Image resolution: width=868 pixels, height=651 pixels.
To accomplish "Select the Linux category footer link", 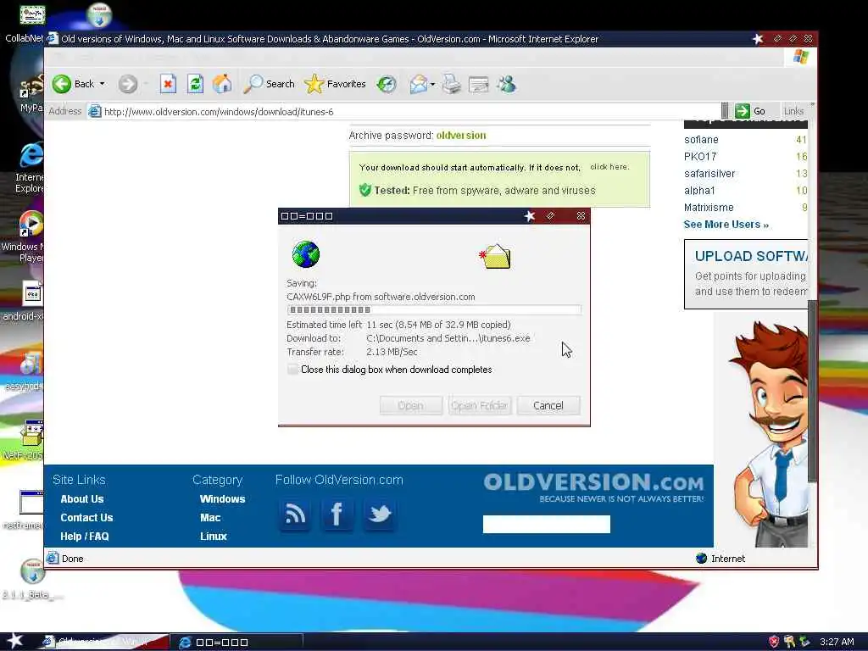I will (x=213, y=537).
